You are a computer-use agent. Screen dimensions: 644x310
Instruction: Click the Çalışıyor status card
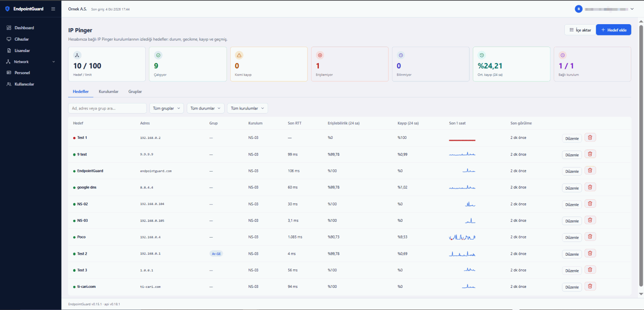click(188, 64)
